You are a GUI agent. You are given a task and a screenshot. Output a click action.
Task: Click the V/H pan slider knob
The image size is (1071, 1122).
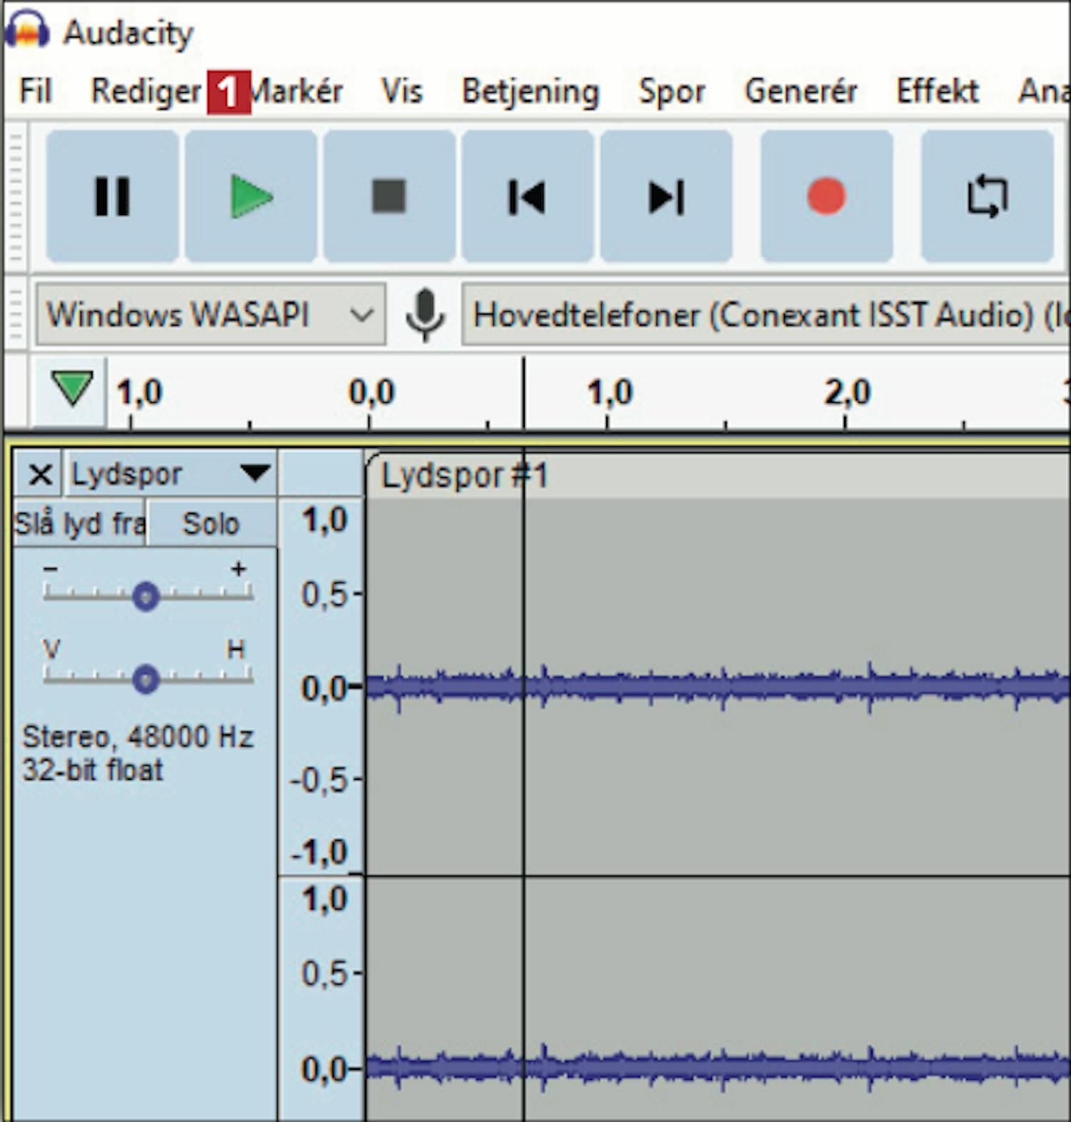[146, 679]
